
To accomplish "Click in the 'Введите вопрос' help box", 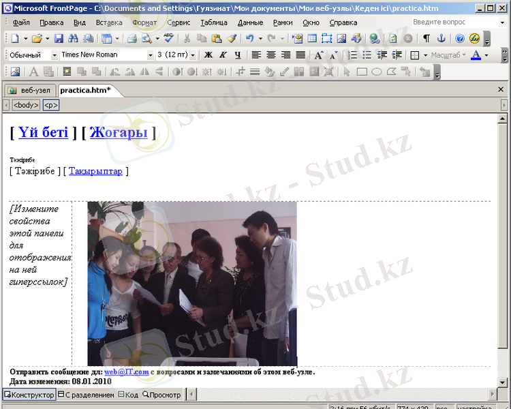I will click(x=448, y=22).
